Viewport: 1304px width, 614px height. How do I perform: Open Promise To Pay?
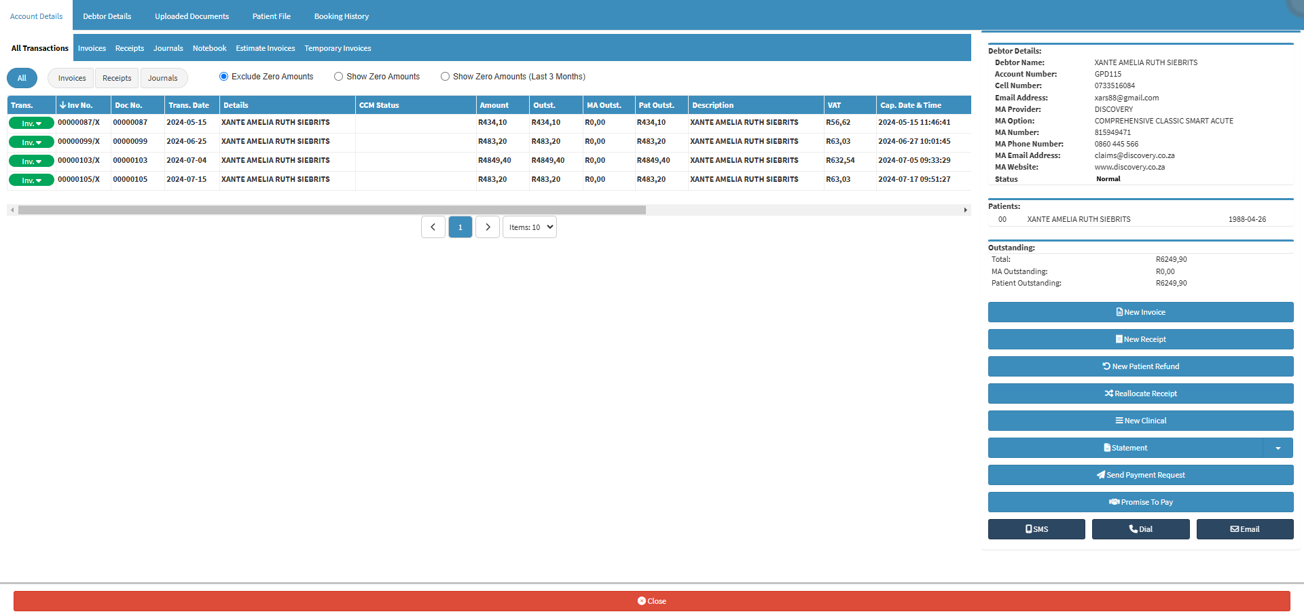coord(1140,502)
